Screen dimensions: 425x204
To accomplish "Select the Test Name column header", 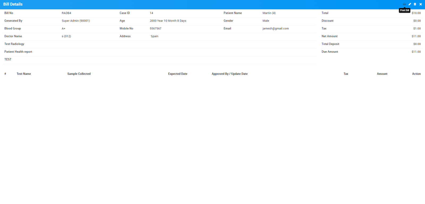I will (x=24, y=74).
